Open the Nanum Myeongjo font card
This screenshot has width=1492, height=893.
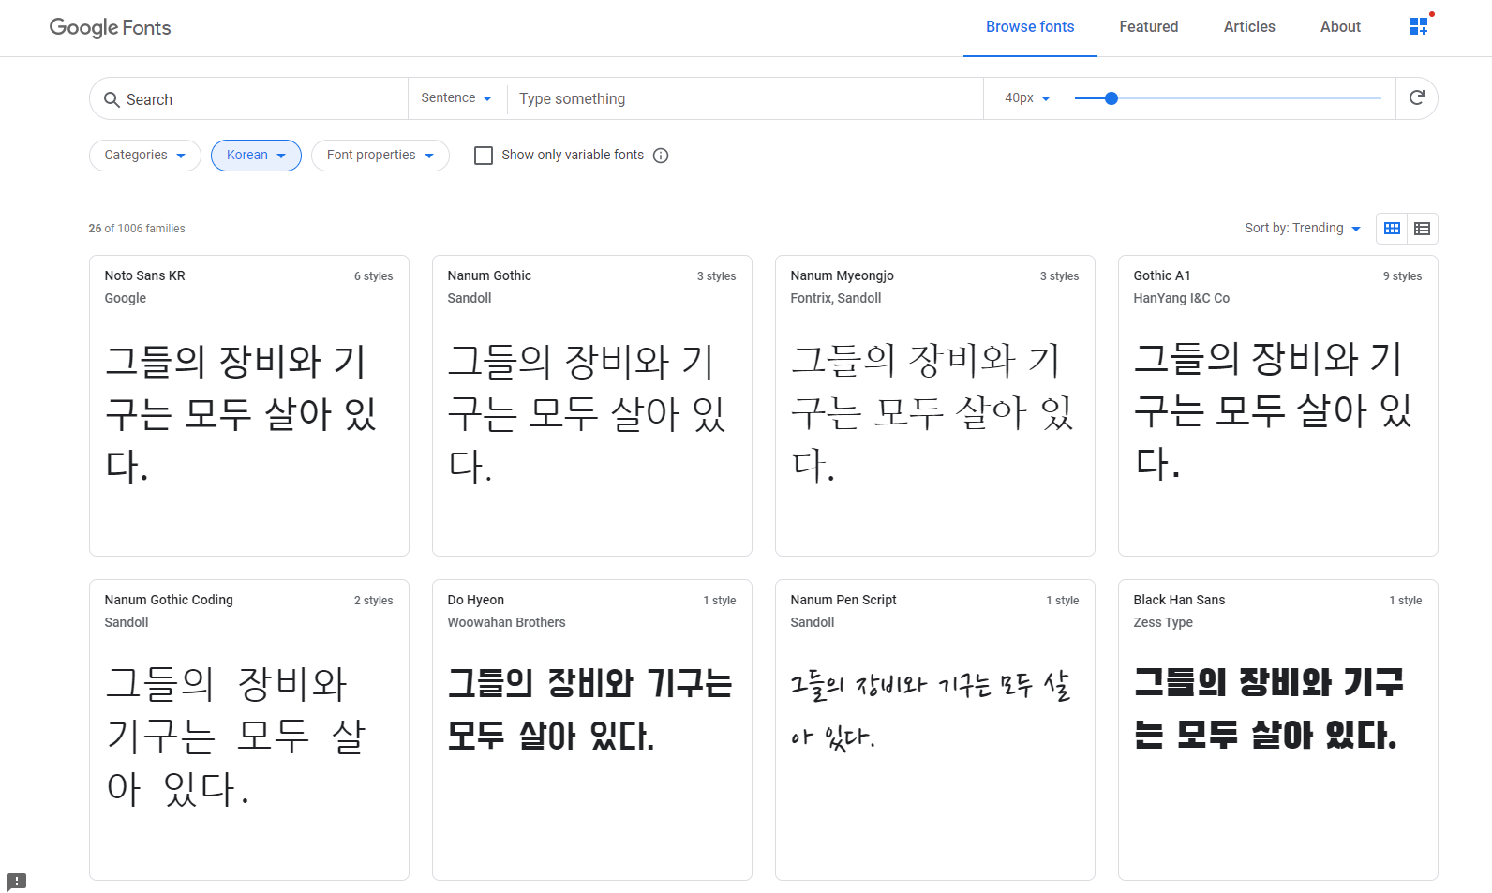click(935, 406)
